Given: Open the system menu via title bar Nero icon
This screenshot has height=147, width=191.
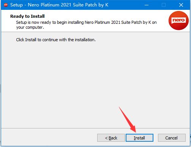Looking at the screenshot, I should (x=6, y=5).
